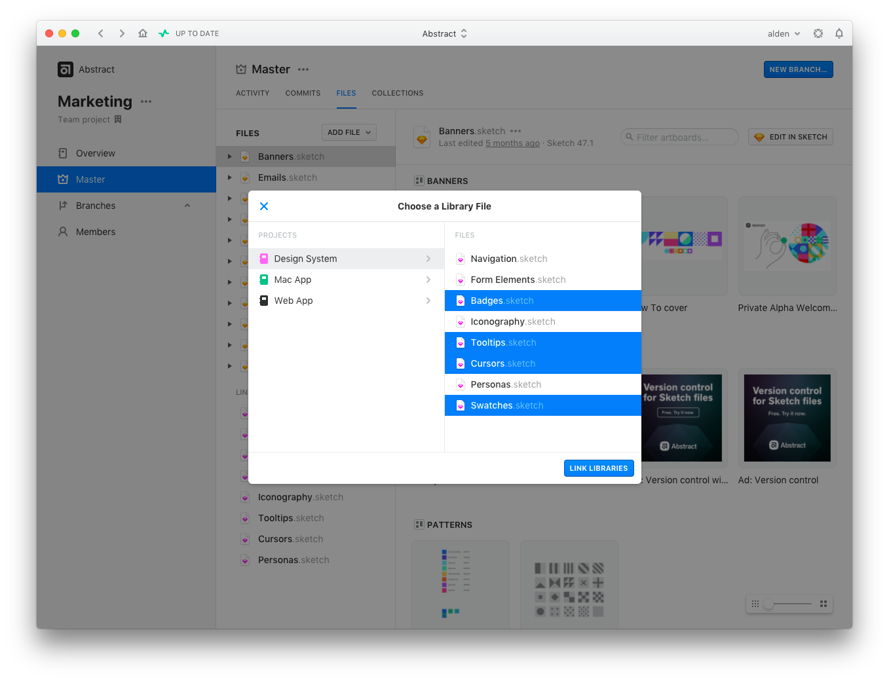
Task: Select Personas.sketch in the dialog
Action: (x=542, y=384)
